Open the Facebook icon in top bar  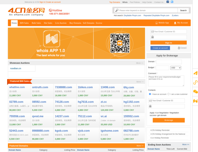(168, 2)
